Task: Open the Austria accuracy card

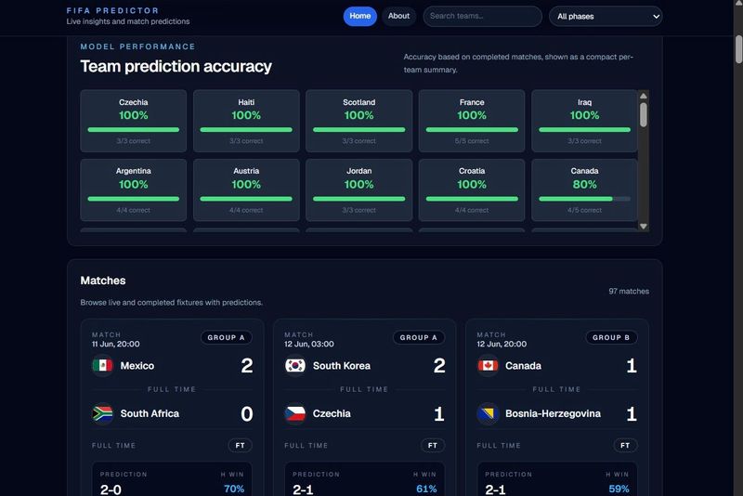Action: 246,190
